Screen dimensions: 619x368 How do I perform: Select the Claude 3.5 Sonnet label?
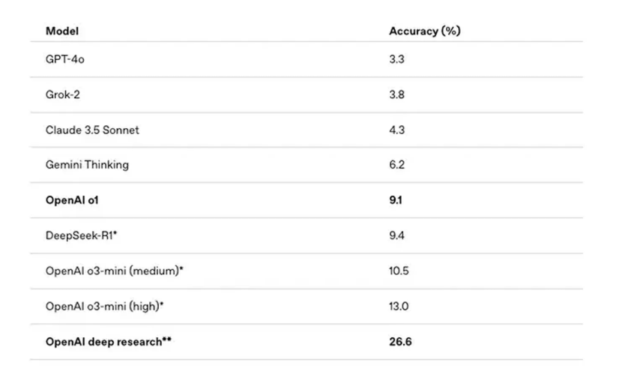pos(92,130)
